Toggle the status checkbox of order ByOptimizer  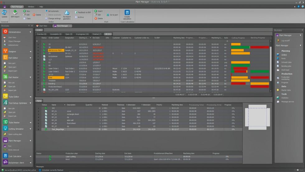click(44, 56)
